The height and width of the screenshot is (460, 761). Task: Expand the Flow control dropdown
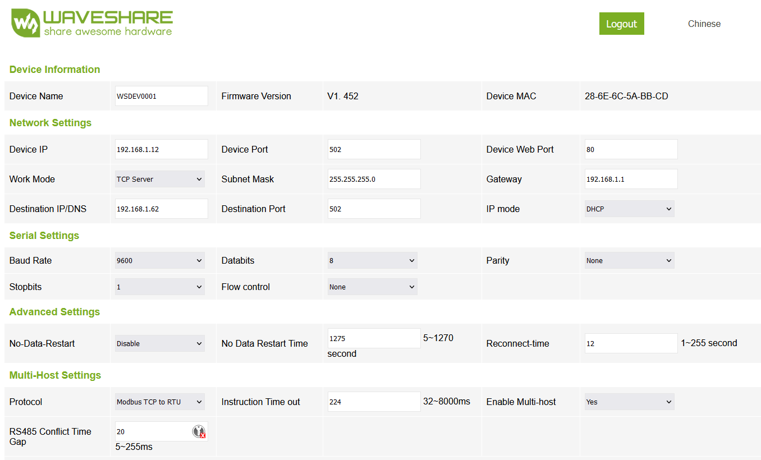point(373,287)
